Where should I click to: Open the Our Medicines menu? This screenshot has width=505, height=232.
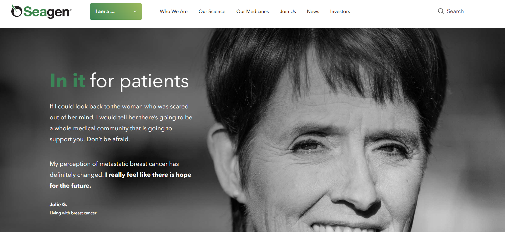pyautogui.click(x=253, y=12)
